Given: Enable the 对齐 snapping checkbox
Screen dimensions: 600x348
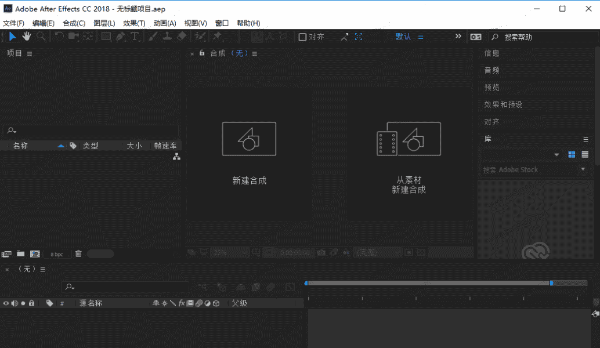Looking at the screenshot, I should click(302, 37).
